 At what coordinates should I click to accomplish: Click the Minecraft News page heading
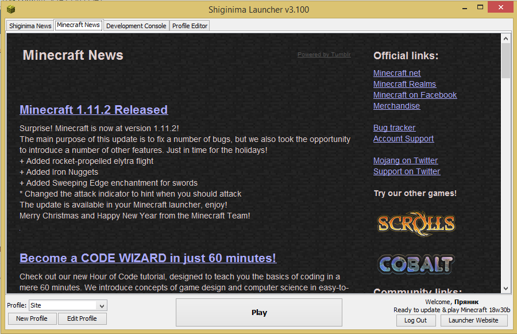tap(73, 55)
